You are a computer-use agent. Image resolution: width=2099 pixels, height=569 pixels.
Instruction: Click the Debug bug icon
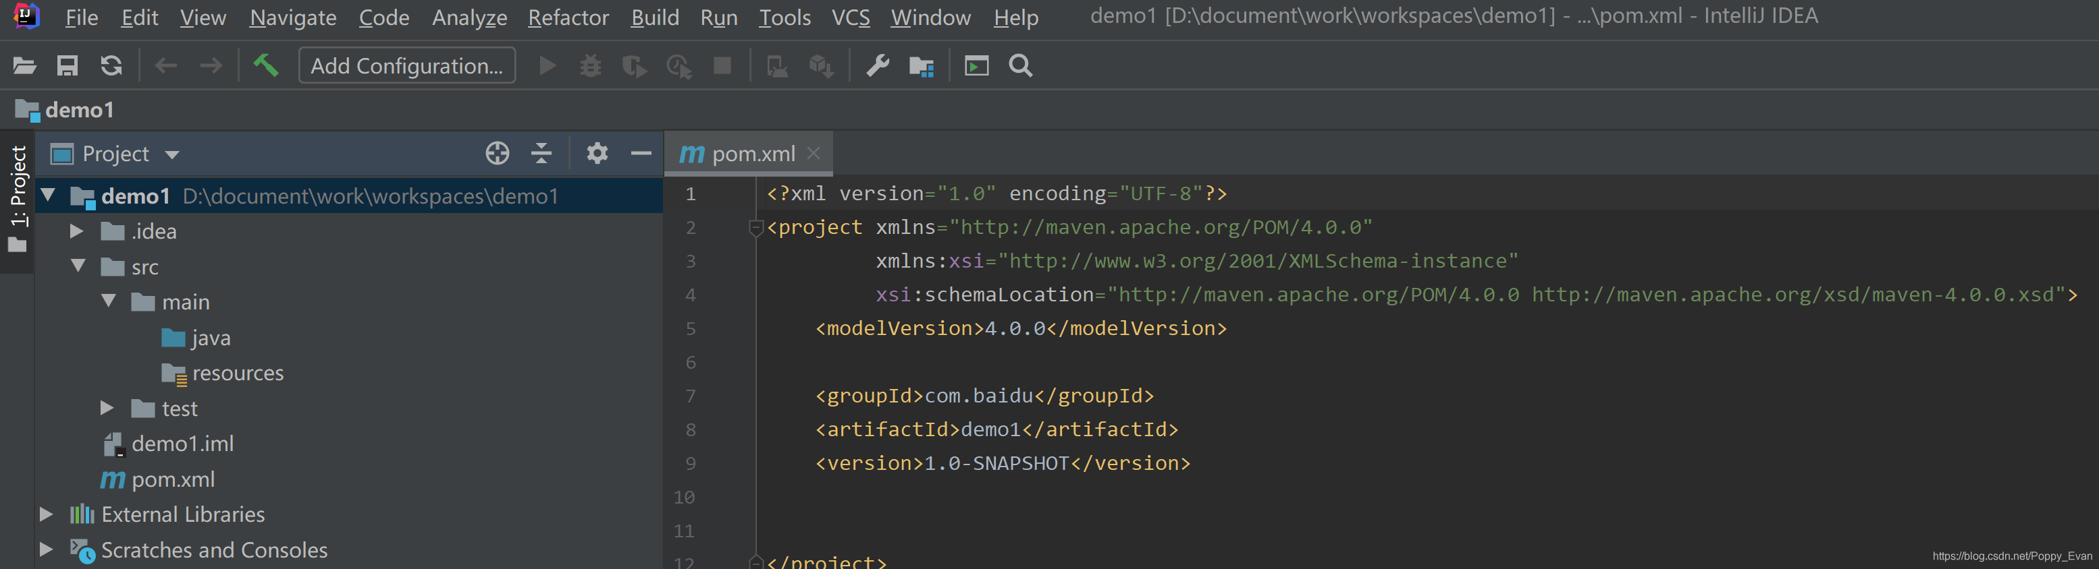point(591,66)
